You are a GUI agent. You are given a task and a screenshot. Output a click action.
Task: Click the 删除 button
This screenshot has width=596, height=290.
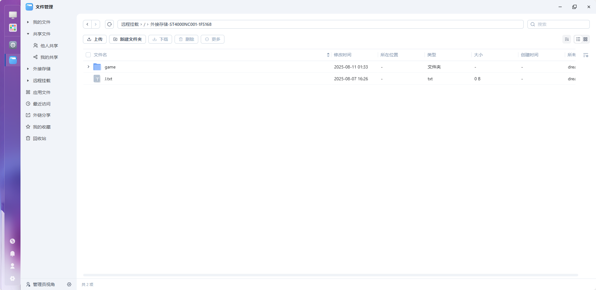click(x=186, y=39)
